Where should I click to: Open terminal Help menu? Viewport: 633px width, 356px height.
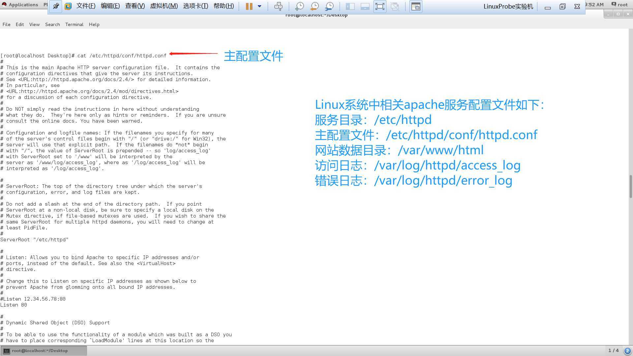coord(94,24)
